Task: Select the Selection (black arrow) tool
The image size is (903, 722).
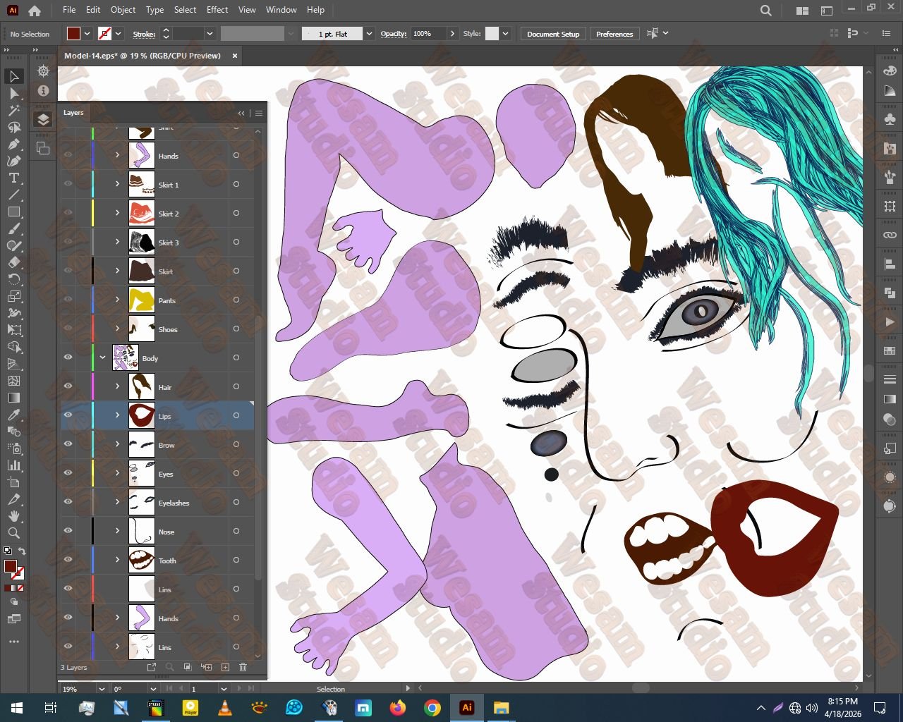Action: coord(14,76)
